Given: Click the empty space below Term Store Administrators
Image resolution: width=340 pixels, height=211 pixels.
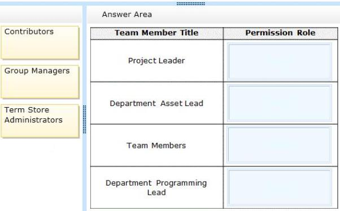Looking at the screenshot, I should [x=41, y=174].
